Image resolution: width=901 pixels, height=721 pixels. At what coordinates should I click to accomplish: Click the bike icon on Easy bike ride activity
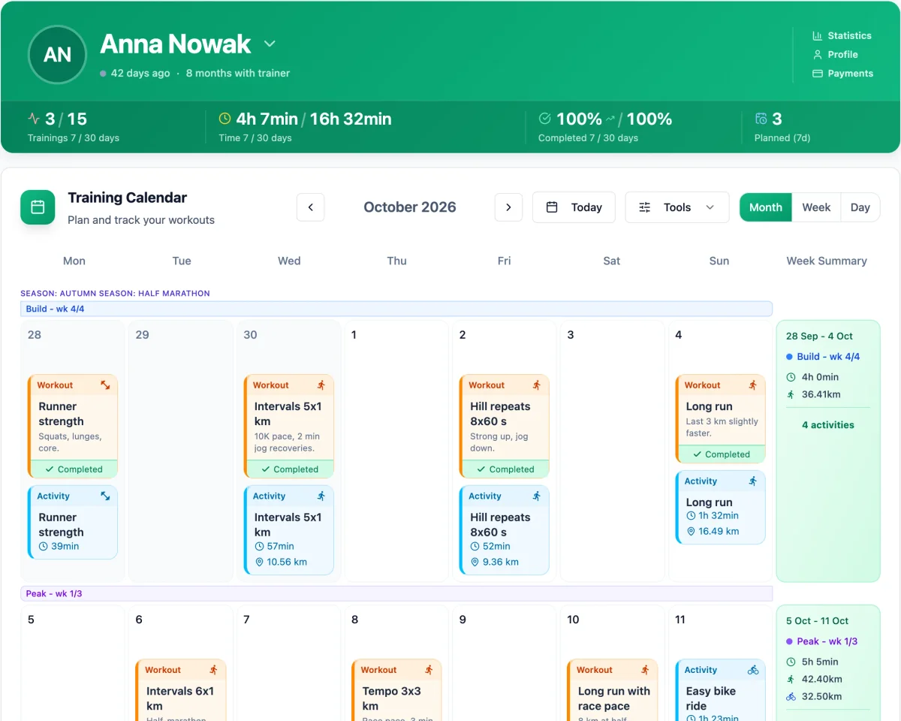click(x=753, y=670)
